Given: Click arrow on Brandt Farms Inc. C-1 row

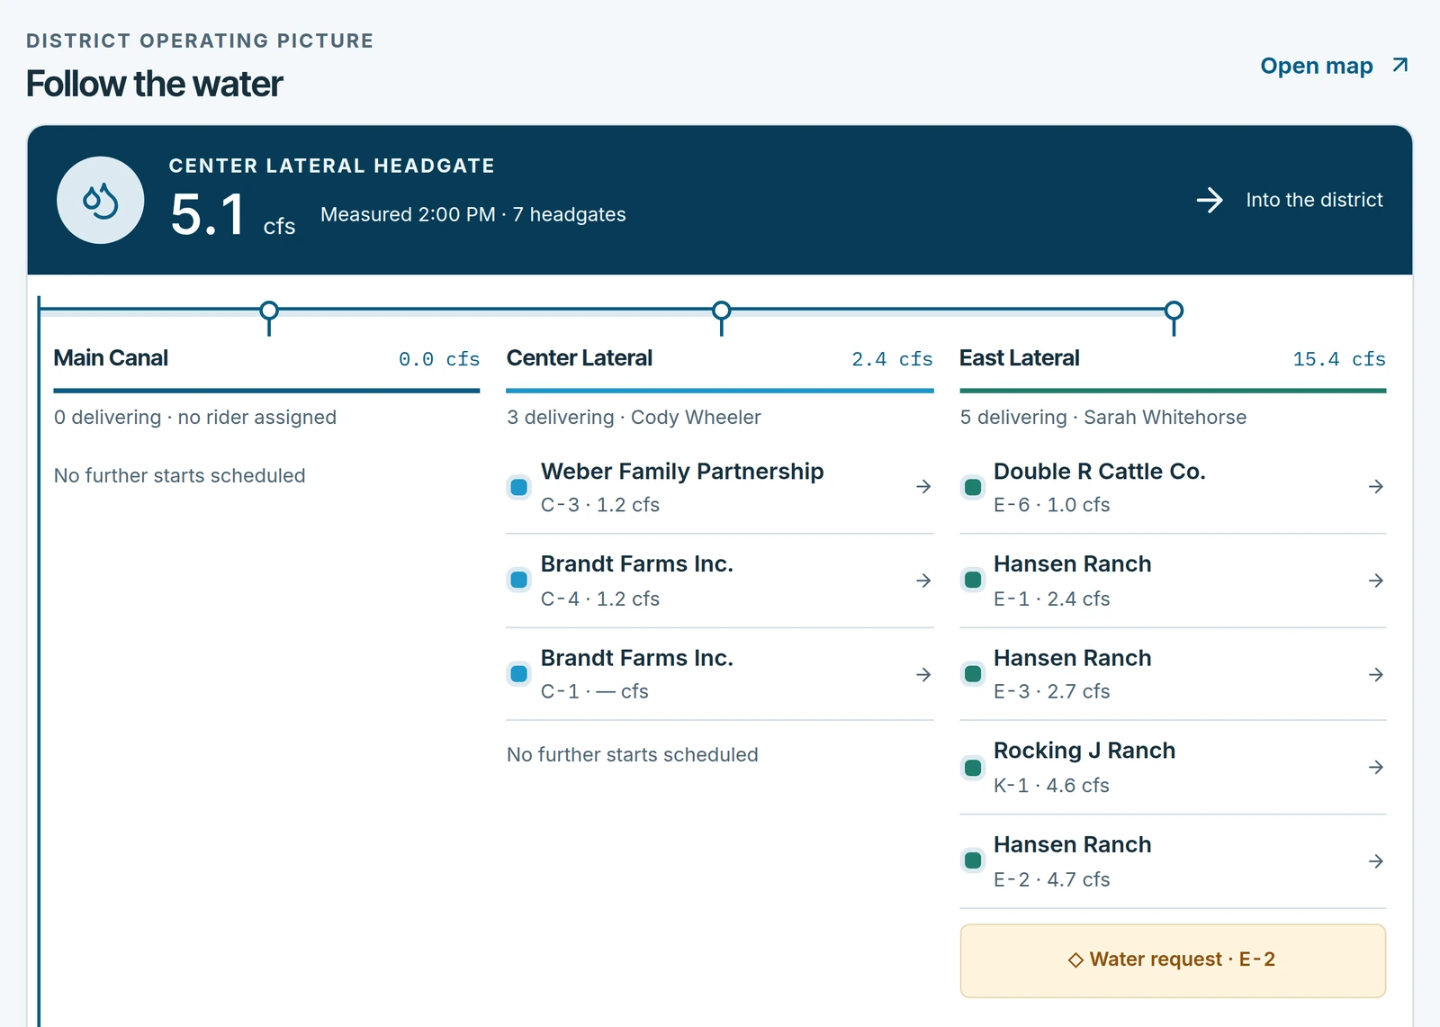Looking at the screenshot, I should [923, 674].
